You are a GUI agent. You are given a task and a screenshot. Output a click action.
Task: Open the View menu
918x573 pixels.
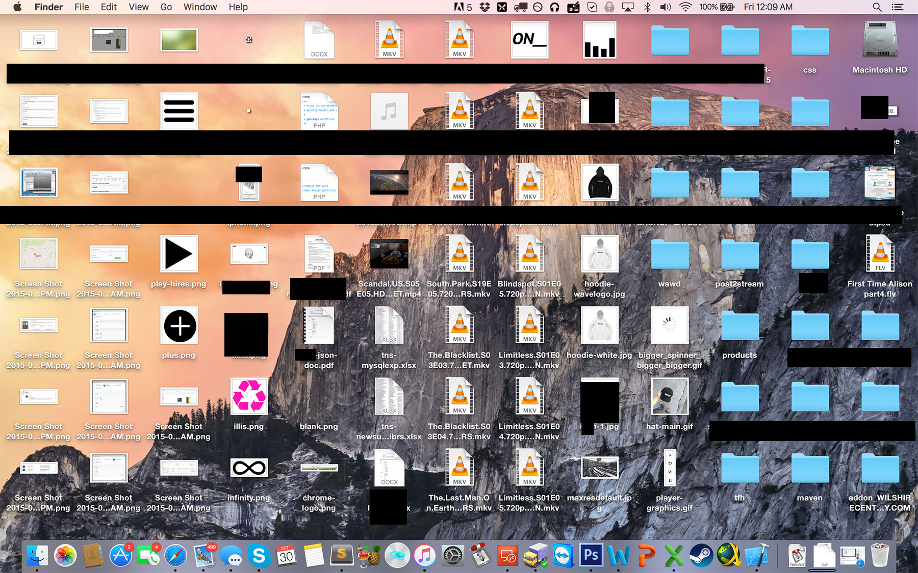(x=139, y=7)
